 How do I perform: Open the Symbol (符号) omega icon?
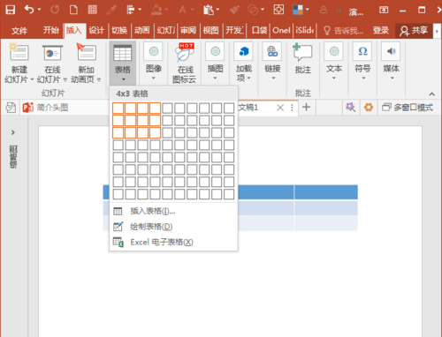pyautogui.click(x=362, y=51)
